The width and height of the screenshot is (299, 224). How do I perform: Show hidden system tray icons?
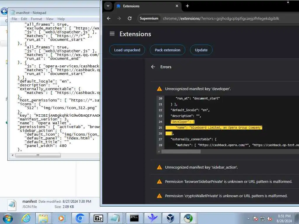click(248, 218)
